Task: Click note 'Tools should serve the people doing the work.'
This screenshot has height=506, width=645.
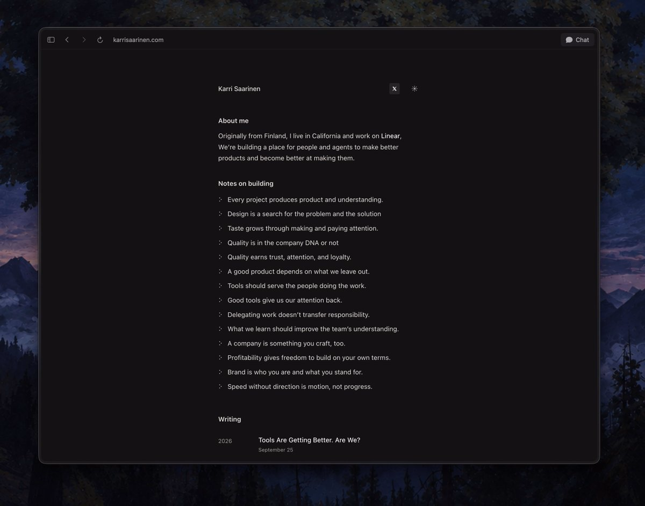Action: pyautogui.click(x=297, y=286)
